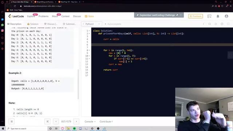Viewport: 233px width, 131px height.
Task: Open the notifications bell
Action: coord(218,16)
